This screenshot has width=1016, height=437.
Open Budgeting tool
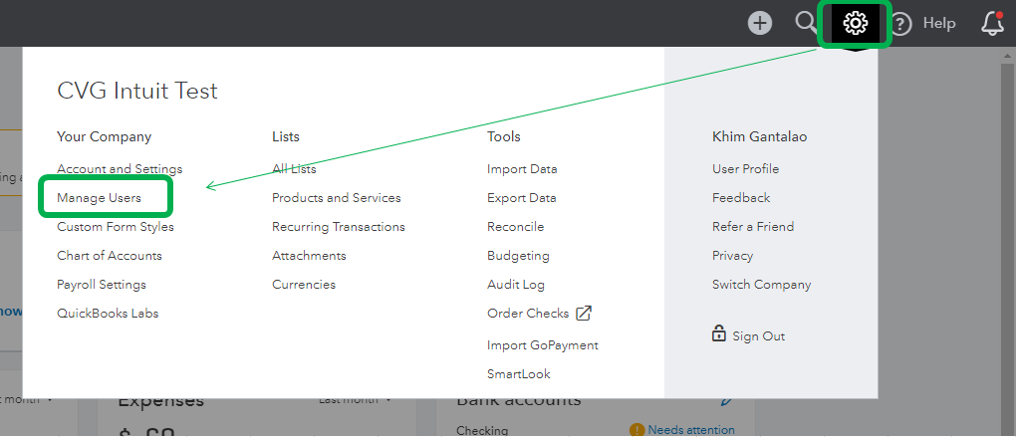[518, 256]
